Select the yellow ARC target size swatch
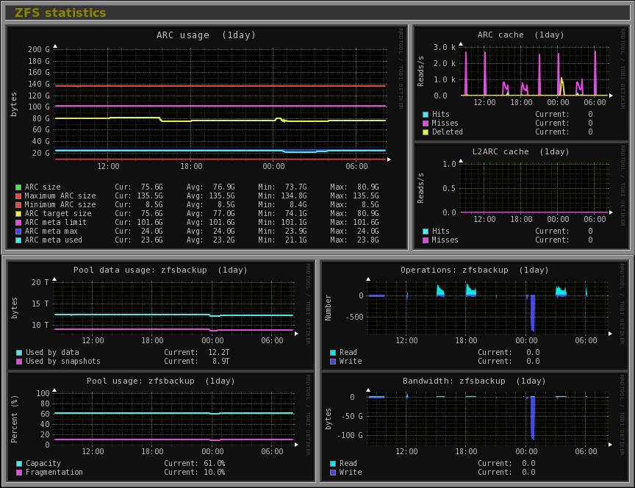The width and height of the screenshot is (635, 488). pos(18,214)
